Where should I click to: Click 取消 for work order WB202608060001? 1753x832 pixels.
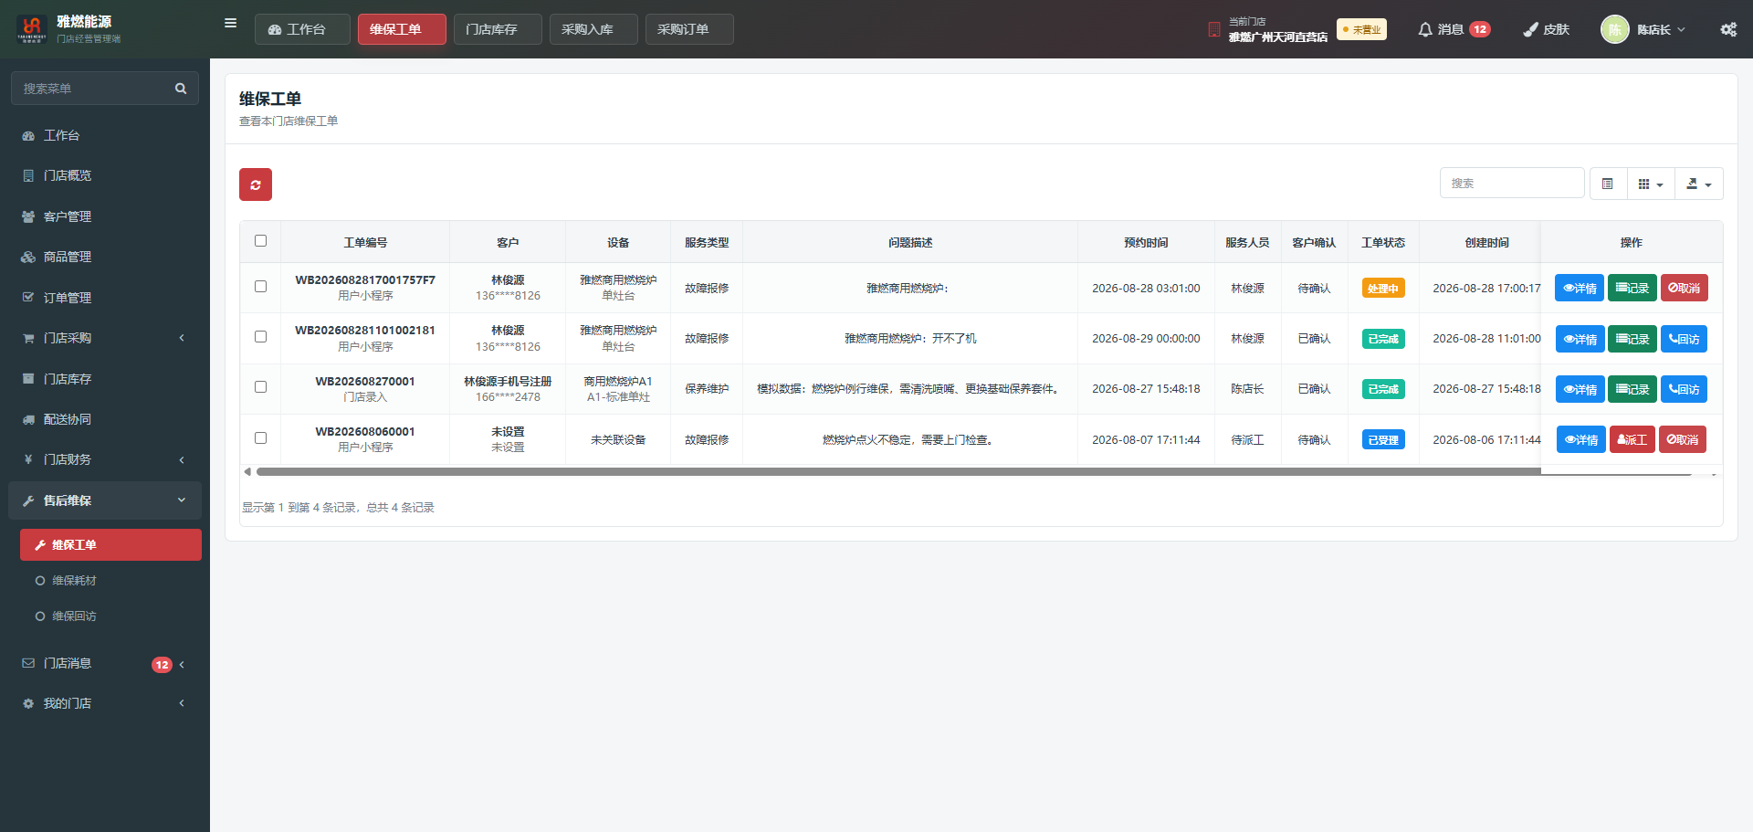coord(1683,439)
